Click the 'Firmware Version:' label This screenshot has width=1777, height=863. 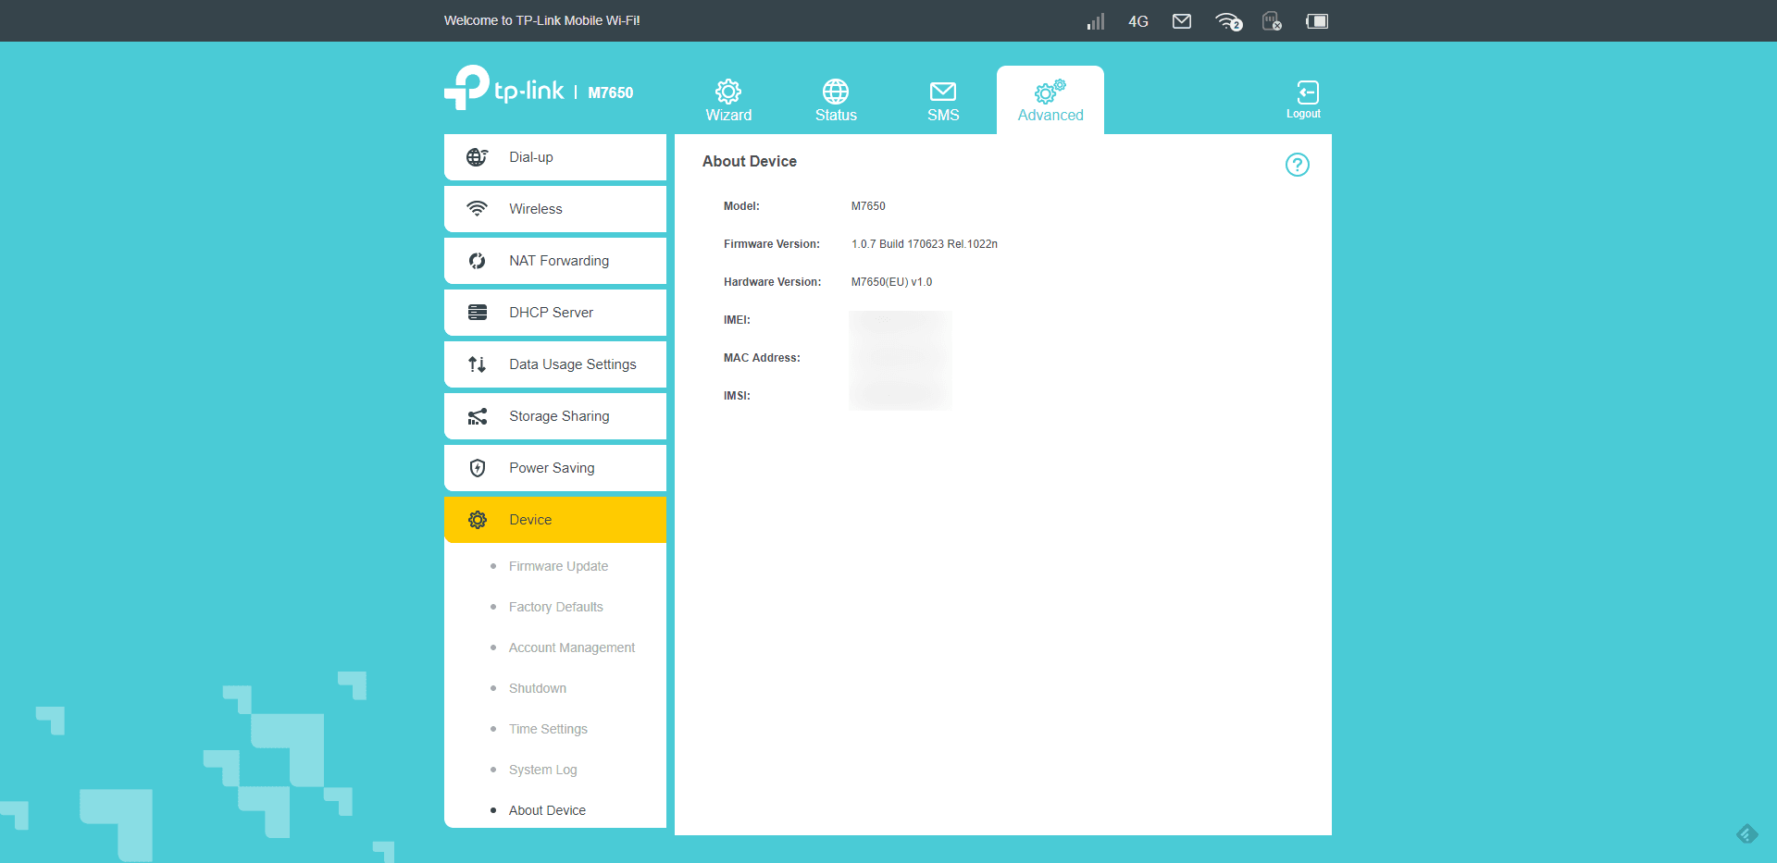(772, 244)
